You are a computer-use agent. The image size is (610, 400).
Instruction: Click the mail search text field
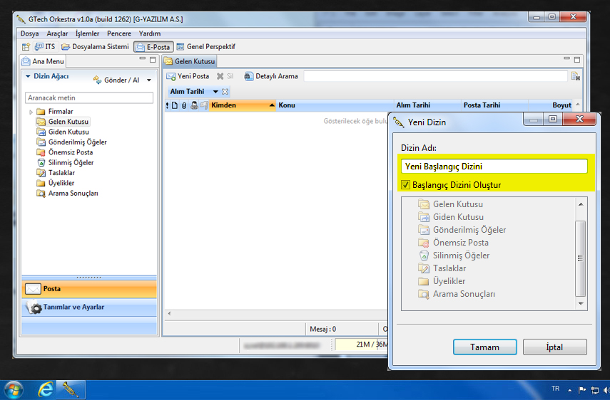coord(435,76)
